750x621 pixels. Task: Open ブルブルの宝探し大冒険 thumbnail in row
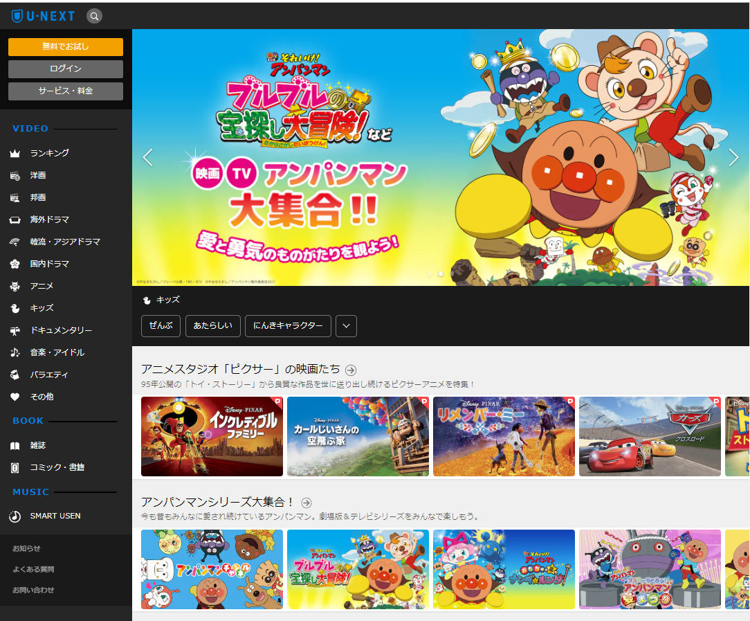[358, 569]
